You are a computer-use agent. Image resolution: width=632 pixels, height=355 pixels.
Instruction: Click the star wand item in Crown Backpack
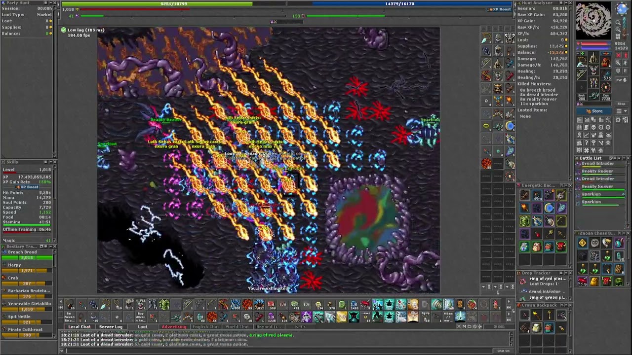537,315
